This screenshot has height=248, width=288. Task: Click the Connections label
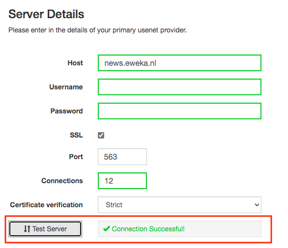[x=62, y=181]
